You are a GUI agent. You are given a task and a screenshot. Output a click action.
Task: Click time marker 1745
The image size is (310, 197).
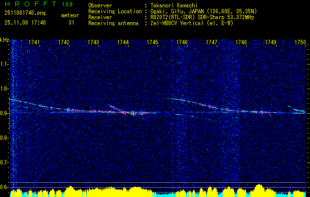[x=152, y=42]
